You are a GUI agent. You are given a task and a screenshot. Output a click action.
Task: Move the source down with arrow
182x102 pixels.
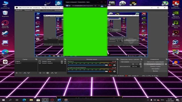point(56,73)
